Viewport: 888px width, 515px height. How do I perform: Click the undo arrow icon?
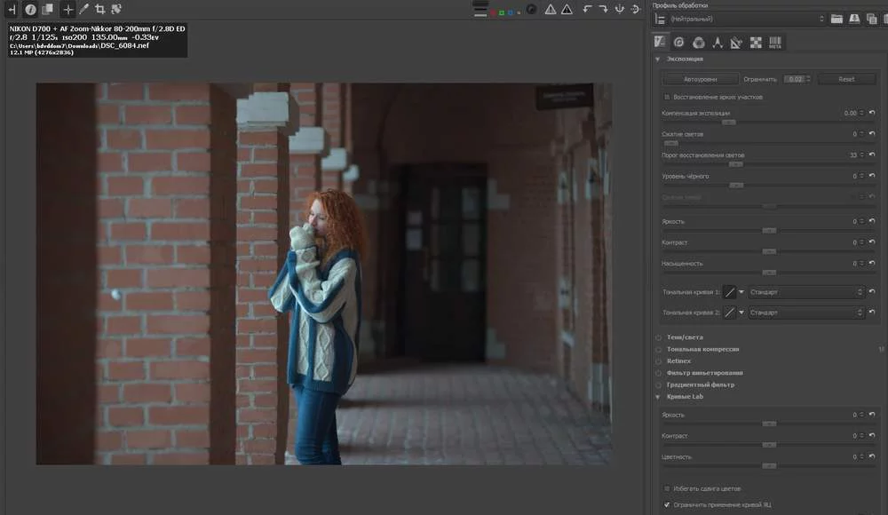[x=587, y=9]
